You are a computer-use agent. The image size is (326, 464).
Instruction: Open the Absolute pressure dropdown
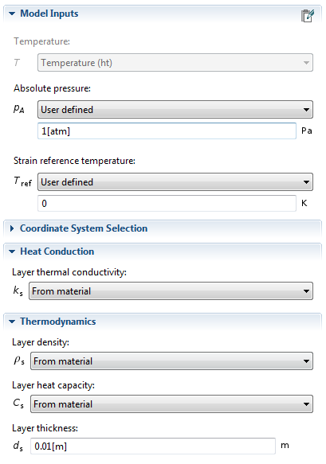coord(175,110)
